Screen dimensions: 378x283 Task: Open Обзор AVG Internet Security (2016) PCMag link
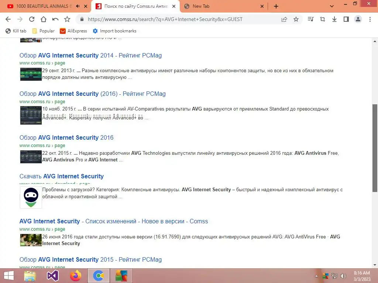point(92,94)
